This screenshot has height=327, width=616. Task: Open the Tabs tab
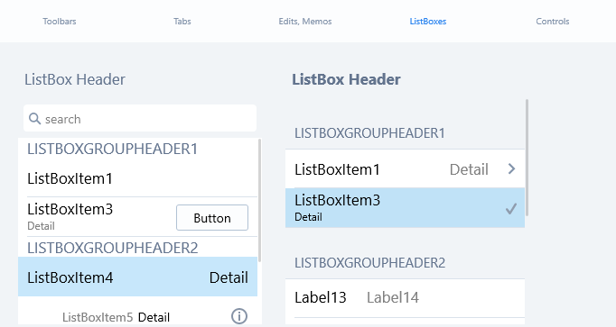[x=182, y=22]
